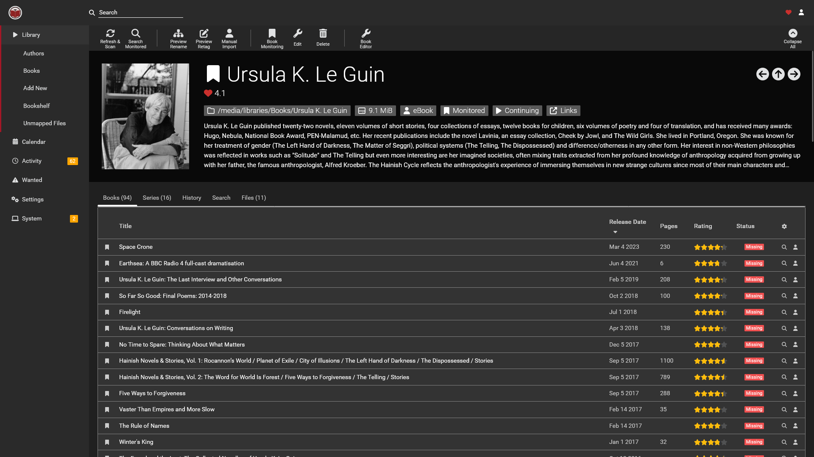Open the History tab
This screenshot has width=814, height=457.
(192, 198)
